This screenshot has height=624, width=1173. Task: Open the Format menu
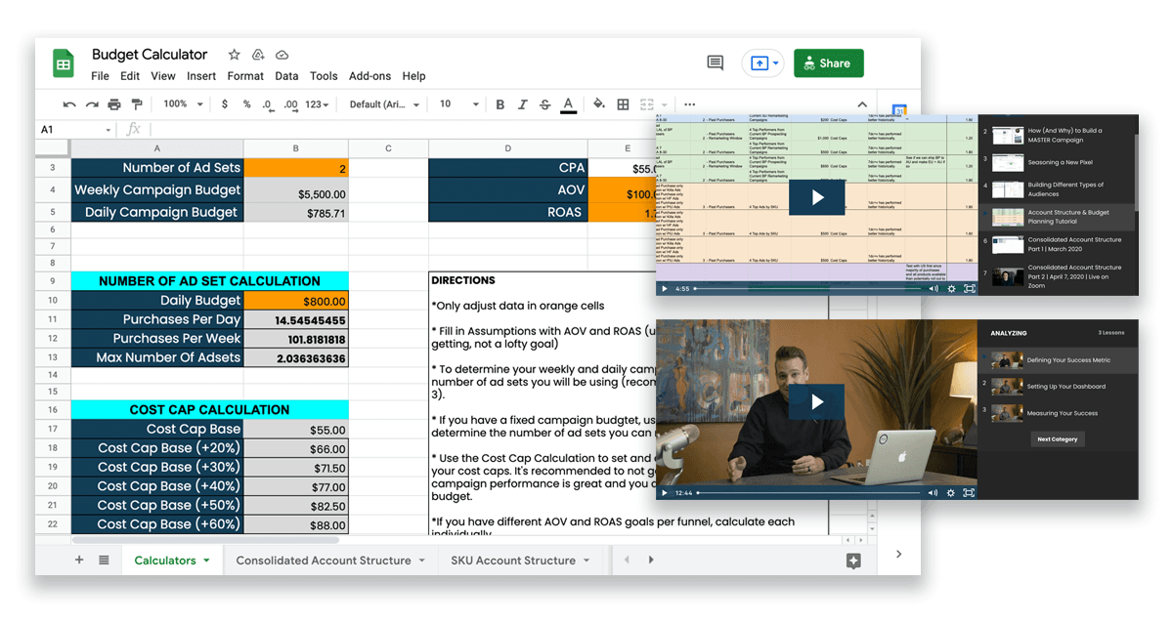coord(245,76)
